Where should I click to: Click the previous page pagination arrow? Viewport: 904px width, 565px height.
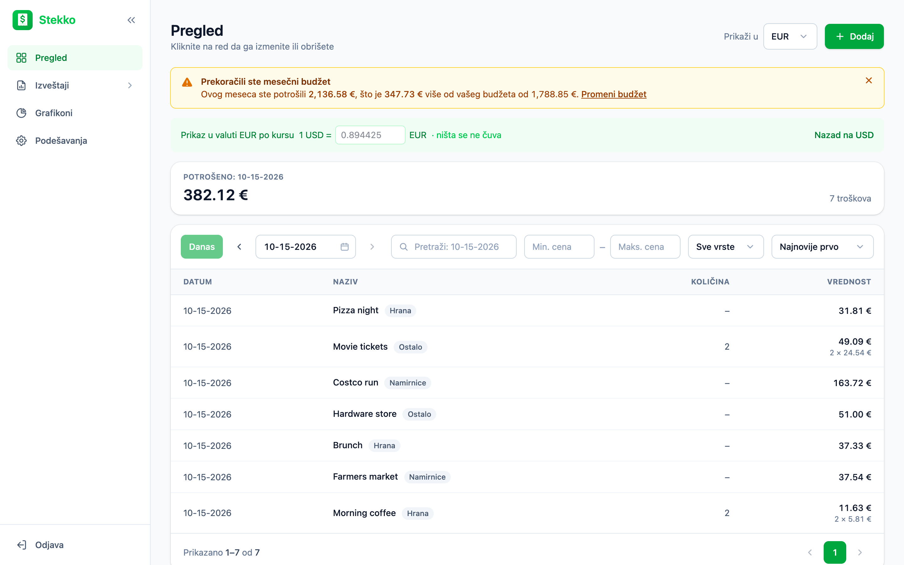pyautogui.click(x=810, y=552)
